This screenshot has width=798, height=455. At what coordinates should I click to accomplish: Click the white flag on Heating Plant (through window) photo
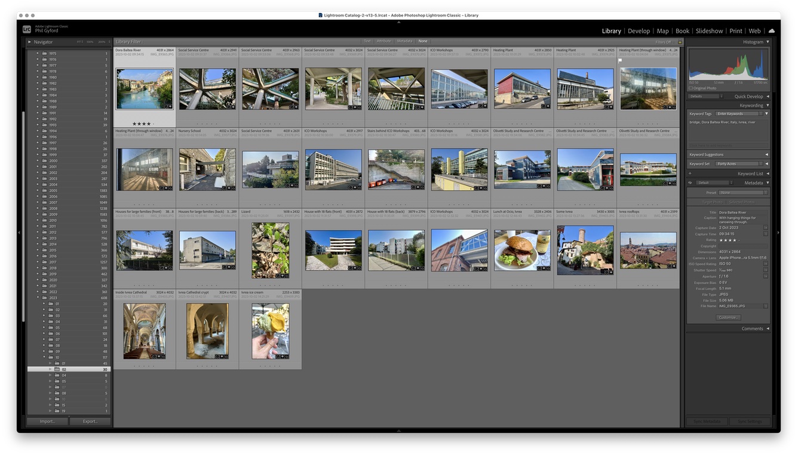(x=620, y=60)
